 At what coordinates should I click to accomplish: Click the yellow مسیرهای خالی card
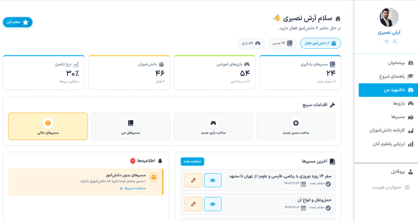(48, 127)
